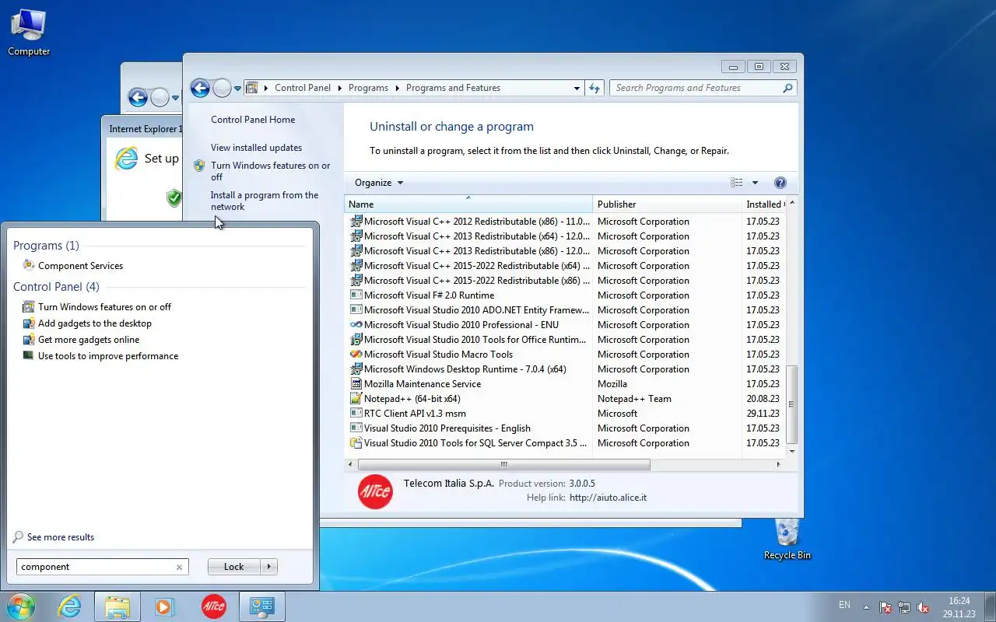Select Control Panel taskbar button

point(261,606)
